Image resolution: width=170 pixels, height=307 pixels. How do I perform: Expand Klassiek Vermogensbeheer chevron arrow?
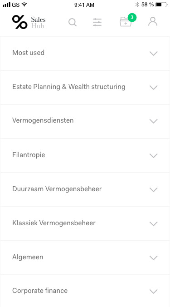click(x=153, y=223)
